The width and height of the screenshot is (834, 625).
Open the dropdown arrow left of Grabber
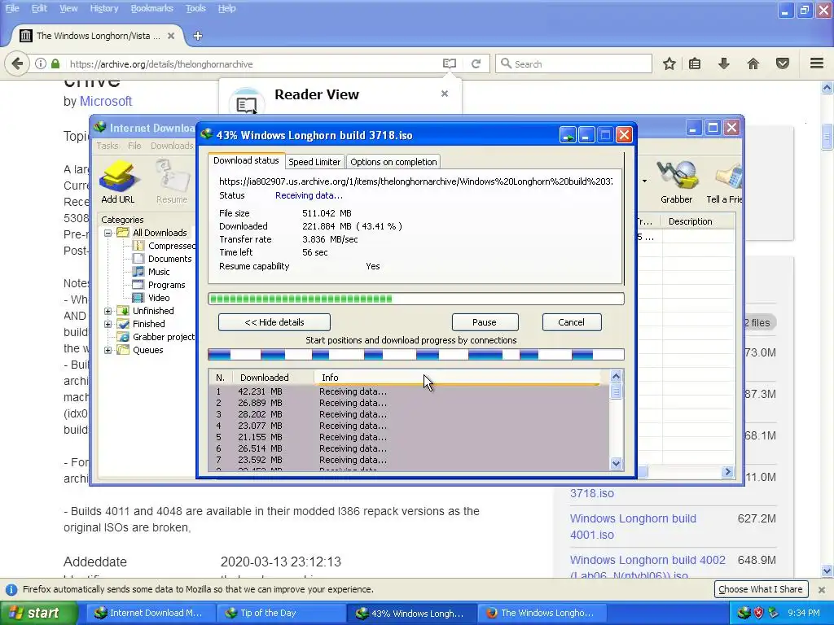(644, 181)
